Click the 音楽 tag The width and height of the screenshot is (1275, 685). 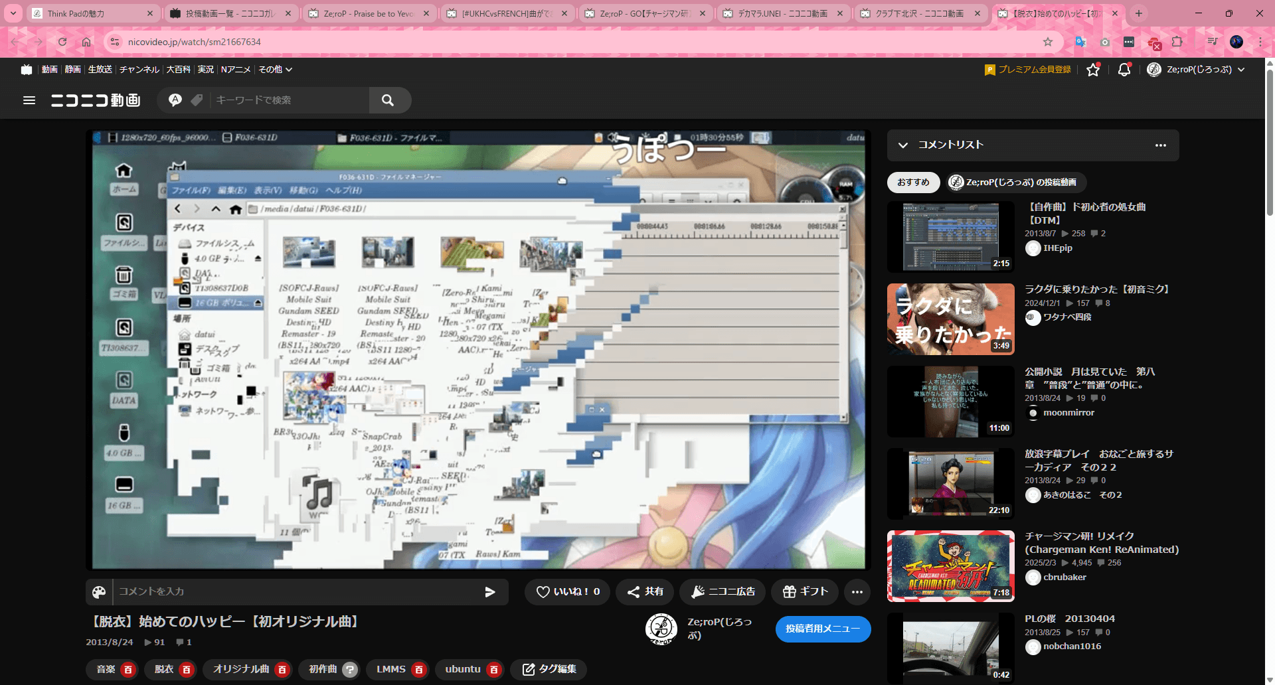coord(106,670)
